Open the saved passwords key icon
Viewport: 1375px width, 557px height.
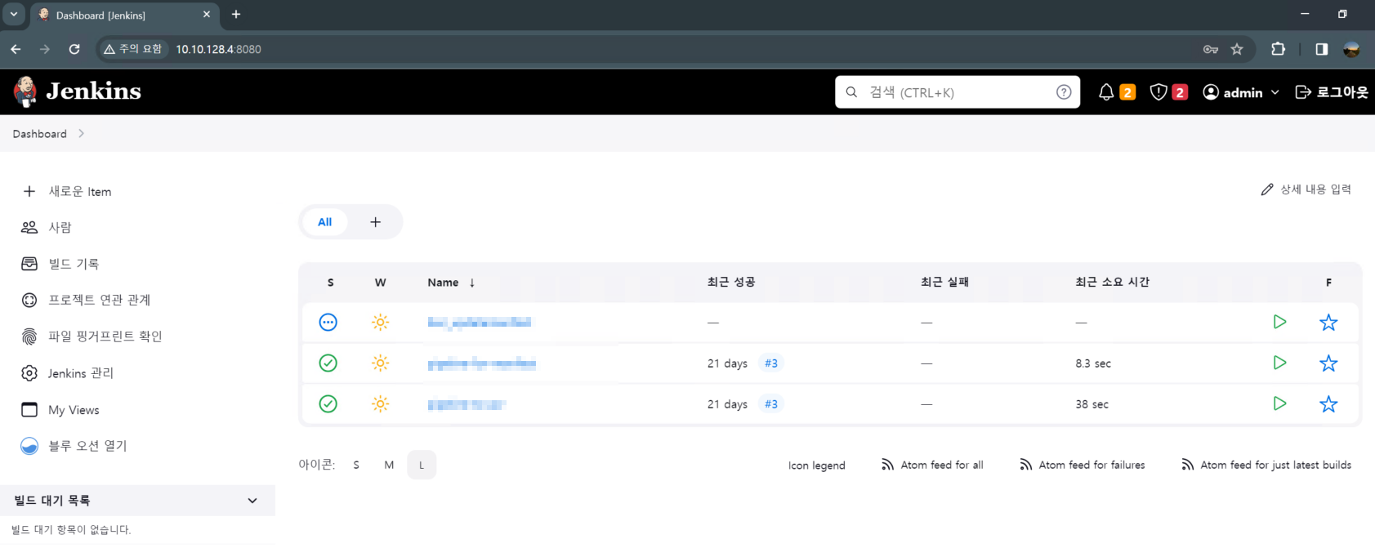[1211, 49]
